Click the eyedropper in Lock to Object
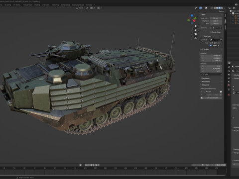Screen dimensions: 239x179 (221, 40)
